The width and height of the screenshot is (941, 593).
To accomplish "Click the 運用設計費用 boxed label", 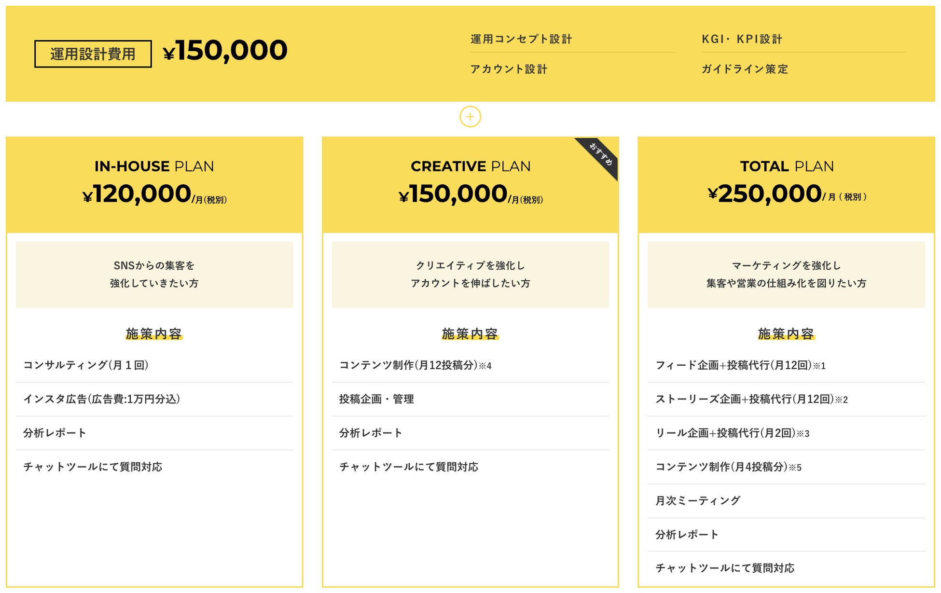I will (x=93, y=54).
